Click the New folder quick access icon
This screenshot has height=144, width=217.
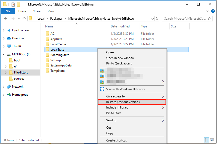pyautogui.click(x=19, y=5)
